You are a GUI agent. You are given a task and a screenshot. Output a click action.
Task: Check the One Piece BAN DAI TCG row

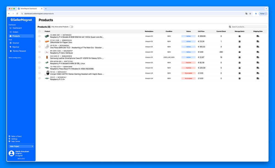tap(39, 47)
